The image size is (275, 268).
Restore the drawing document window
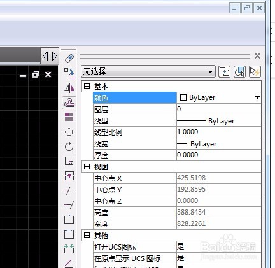click(x=36, y=74)
